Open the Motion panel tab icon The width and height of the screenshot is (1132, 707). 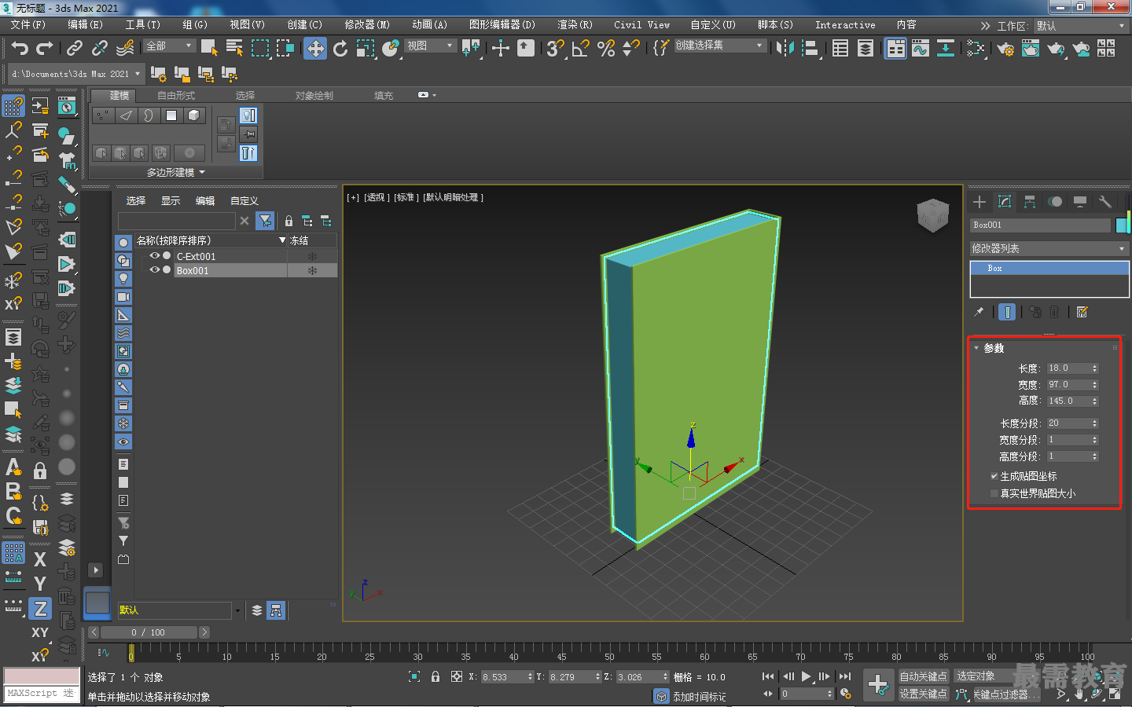click(x=1055, y=202)
